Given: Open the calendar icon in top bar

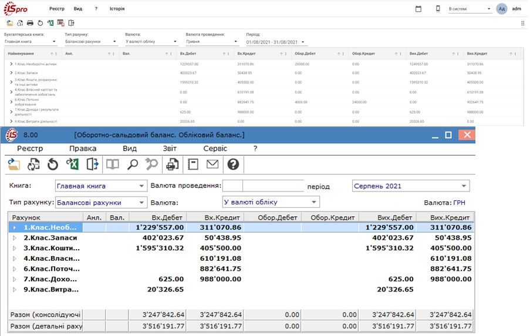Looking at the screenshot, I should point(418,9).
